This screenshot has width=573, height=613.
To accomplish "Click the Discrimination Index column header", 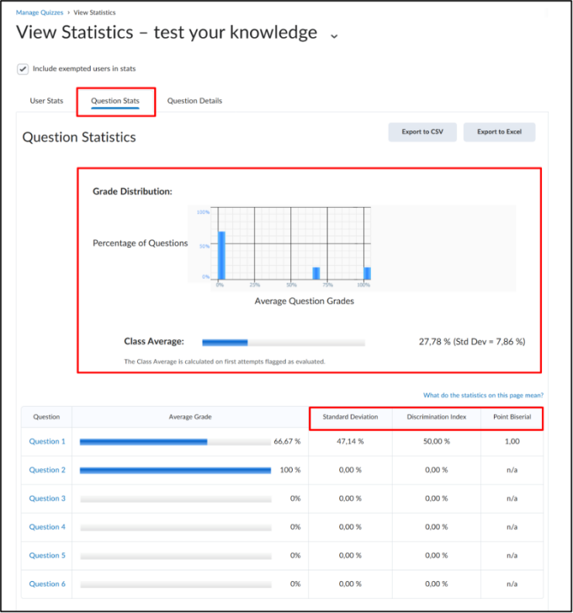I will [x=437, y=417].
